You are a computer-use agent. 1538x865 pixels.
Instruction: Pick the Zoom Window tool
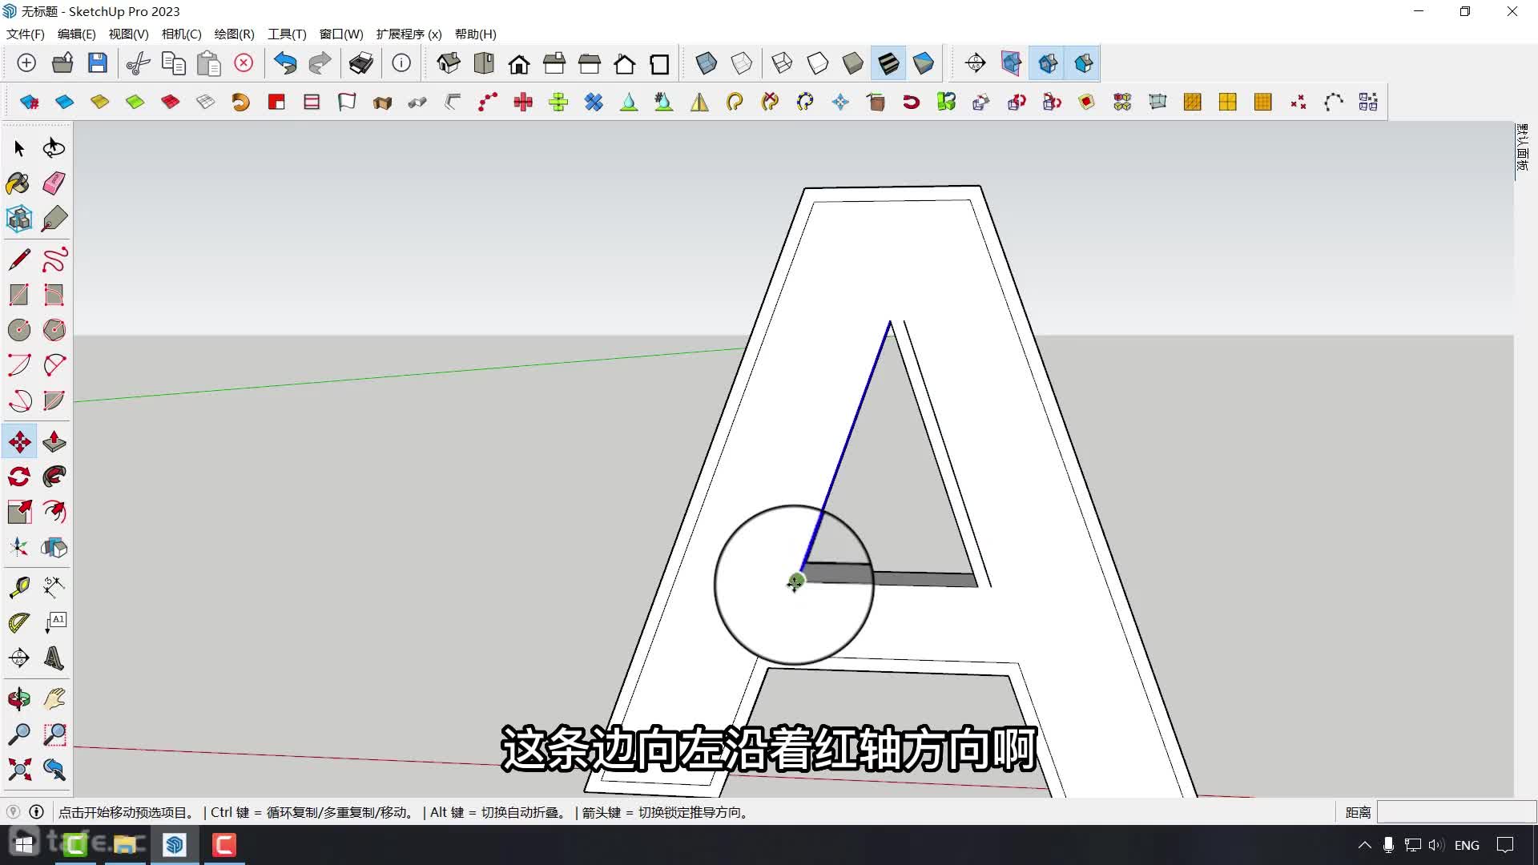click(54, 734)
